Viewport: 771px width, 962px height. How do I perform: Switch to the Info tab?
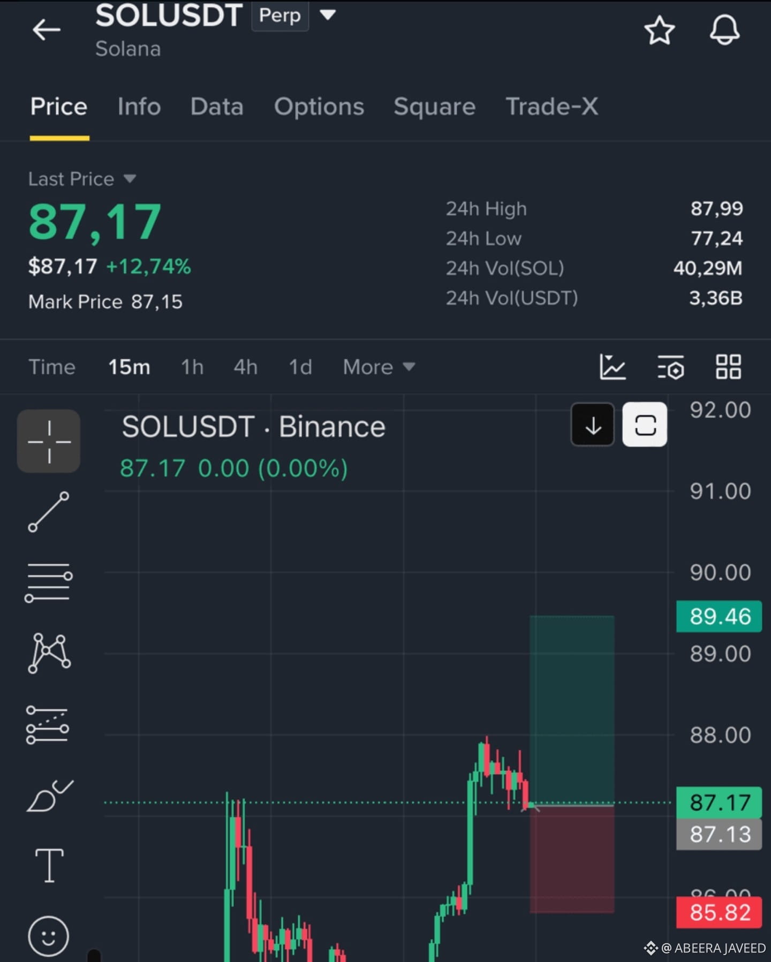pyautogui.click(x=139, y=107)
